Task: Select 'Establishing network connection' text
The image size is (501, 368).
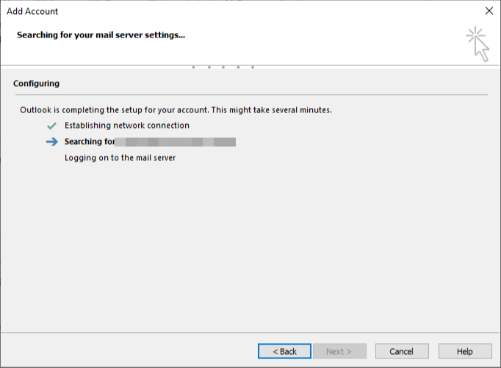Action: [x=127, y=126]
